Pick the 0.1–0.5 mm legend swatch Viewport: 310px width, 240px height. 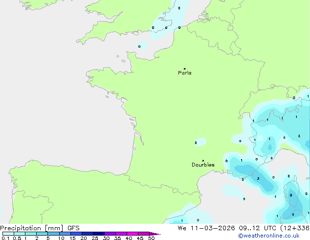[8, 234]
